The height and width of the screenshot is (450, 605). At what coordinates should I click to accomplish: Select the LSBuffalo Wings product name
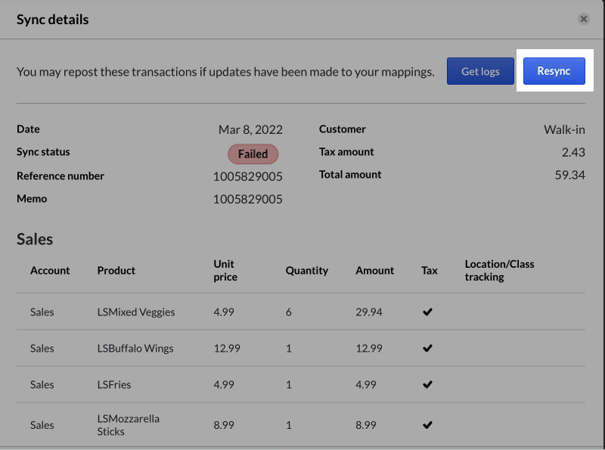coord(135,348)
